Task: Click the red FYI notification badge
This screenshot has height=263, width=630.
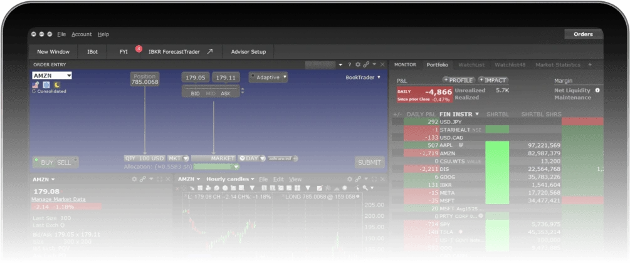Action: (x=138, y=49)
